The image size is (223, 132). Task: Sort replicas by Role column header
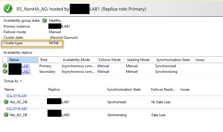coord(44,60)
